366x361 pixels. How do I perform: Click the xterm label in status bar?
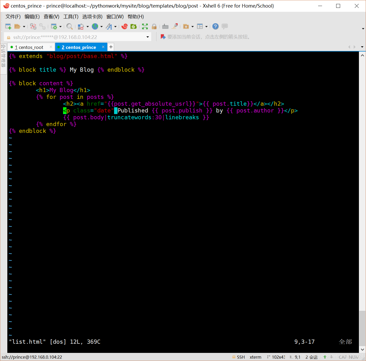(255, 357)
